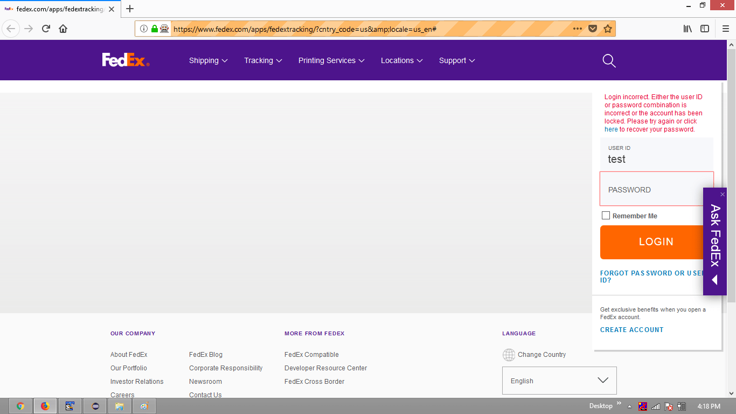736x414 pixels.
Task: Open the FedEx Cross Border link
Action: tap(314, 382)
